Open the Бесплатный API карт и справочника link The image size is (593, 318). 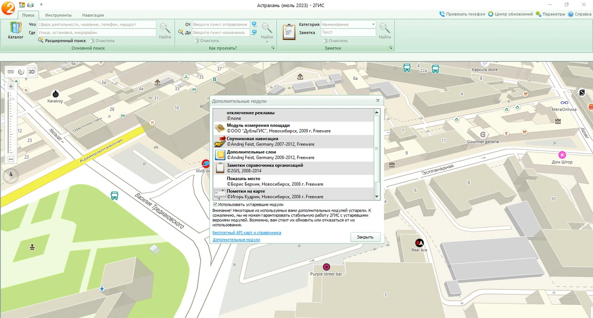click(x=247, y=232)
